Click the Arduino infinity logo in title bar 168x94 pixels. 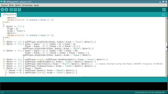pos(2,2)
